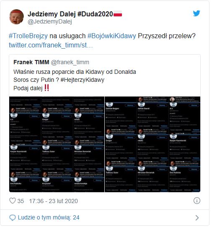Click the Jedziemy Dalej #Duda2020 display name
The width and height of the screenshot is (212, 227).
pos(70,14)
